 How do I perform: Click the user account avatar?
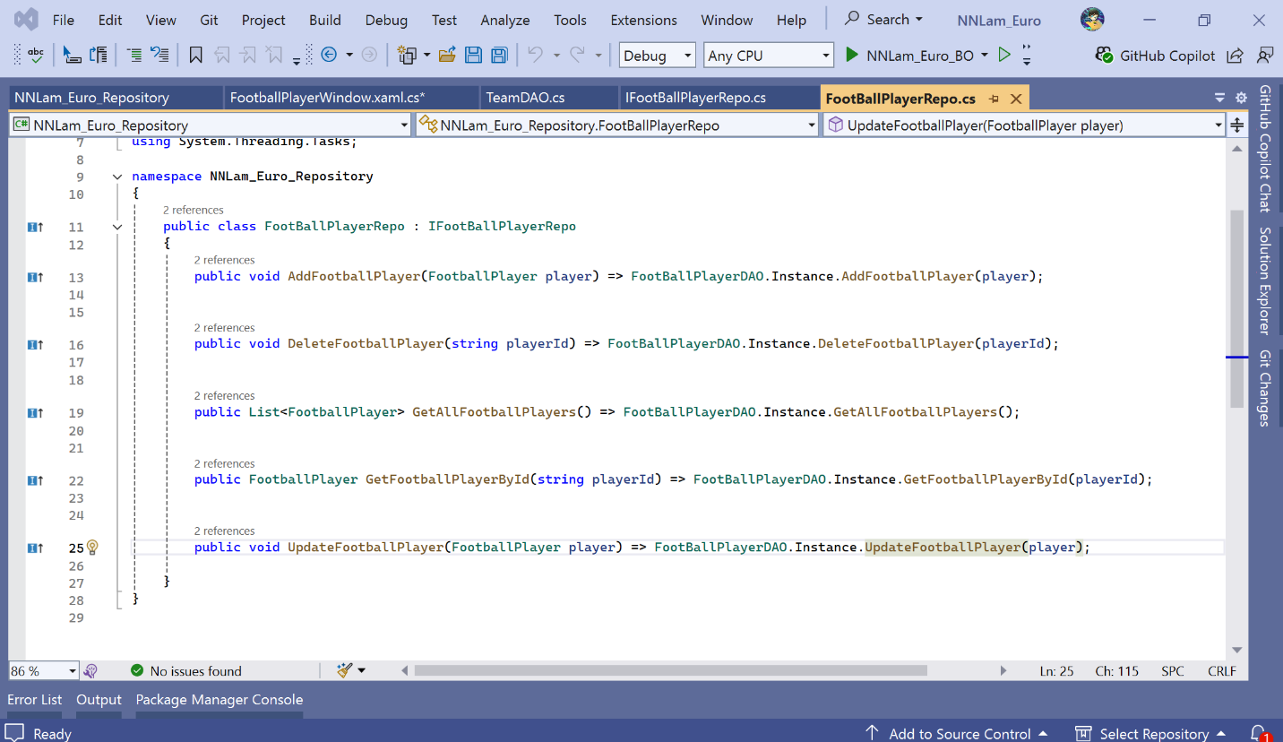click(x=1092, y=19)
